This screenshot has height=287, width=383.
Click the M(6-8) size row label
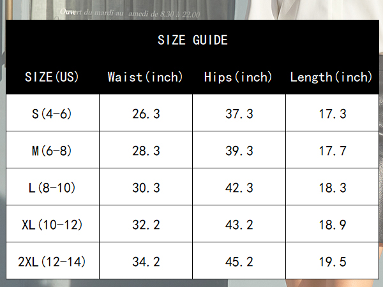point(52,151)
